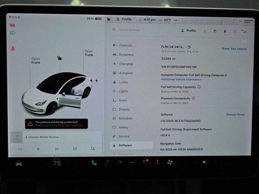Tap the volume speaker icon

204,162
